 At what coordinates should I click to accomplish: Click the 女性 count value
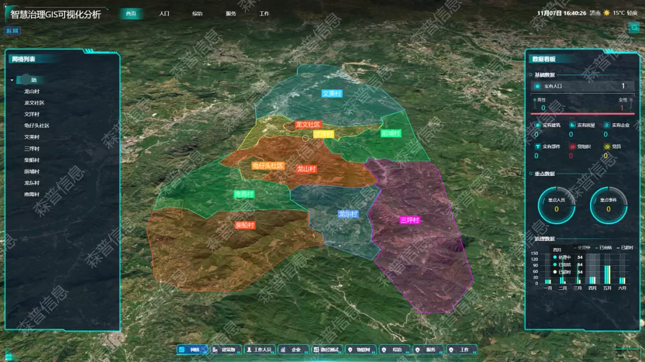tap(622, 108)
